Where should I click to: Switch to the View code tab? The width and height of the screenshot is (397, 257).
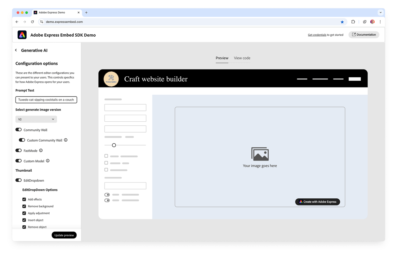coord(242,58)
